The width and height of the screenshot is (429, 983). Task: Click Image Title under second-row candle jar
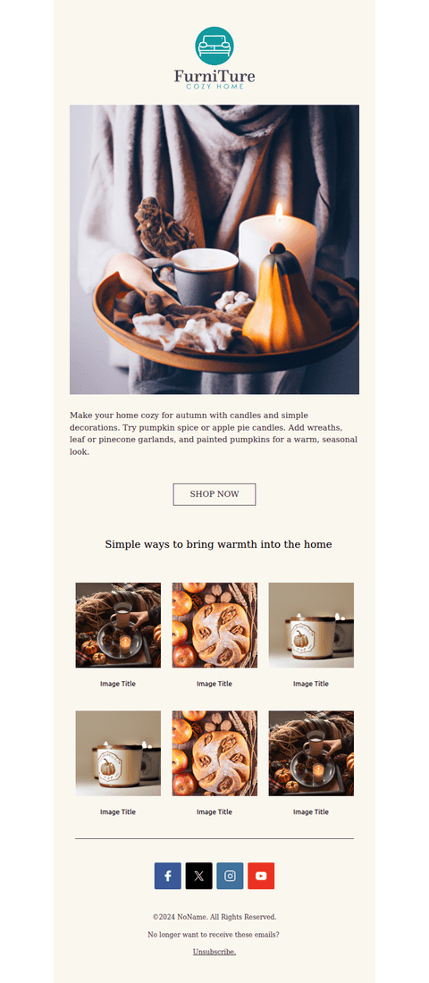tap(118, 811)
